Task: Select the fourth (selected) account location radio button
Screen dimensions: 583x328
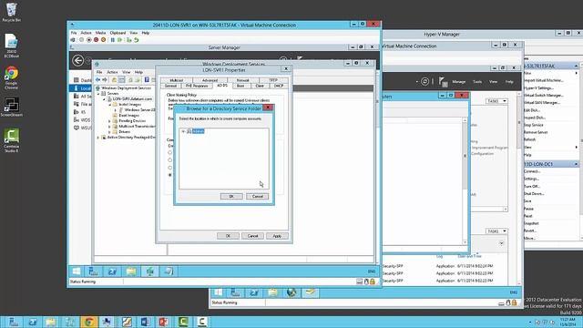Action: [170, 175]
